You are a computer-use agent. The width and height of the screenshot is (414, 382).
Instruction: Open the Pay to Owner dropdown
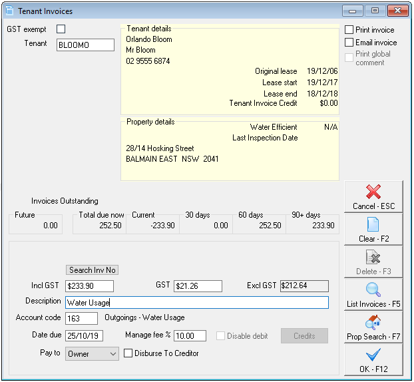pyautogui.click(x=92, y=354)
